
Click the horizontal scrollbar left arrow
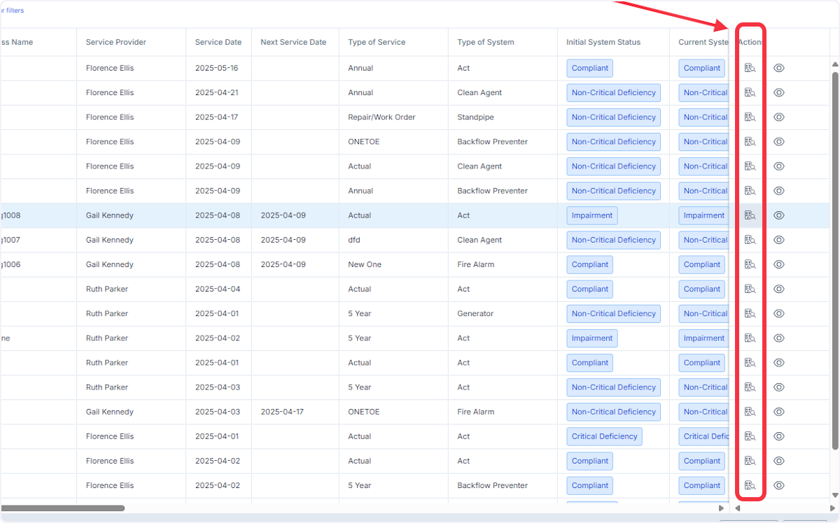[736, 508]
